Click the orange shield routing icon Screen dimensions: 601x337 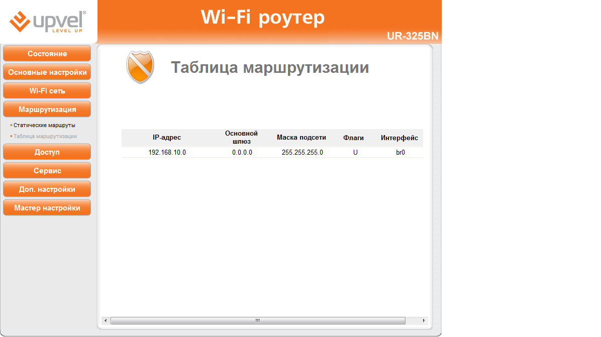point(140,67)
